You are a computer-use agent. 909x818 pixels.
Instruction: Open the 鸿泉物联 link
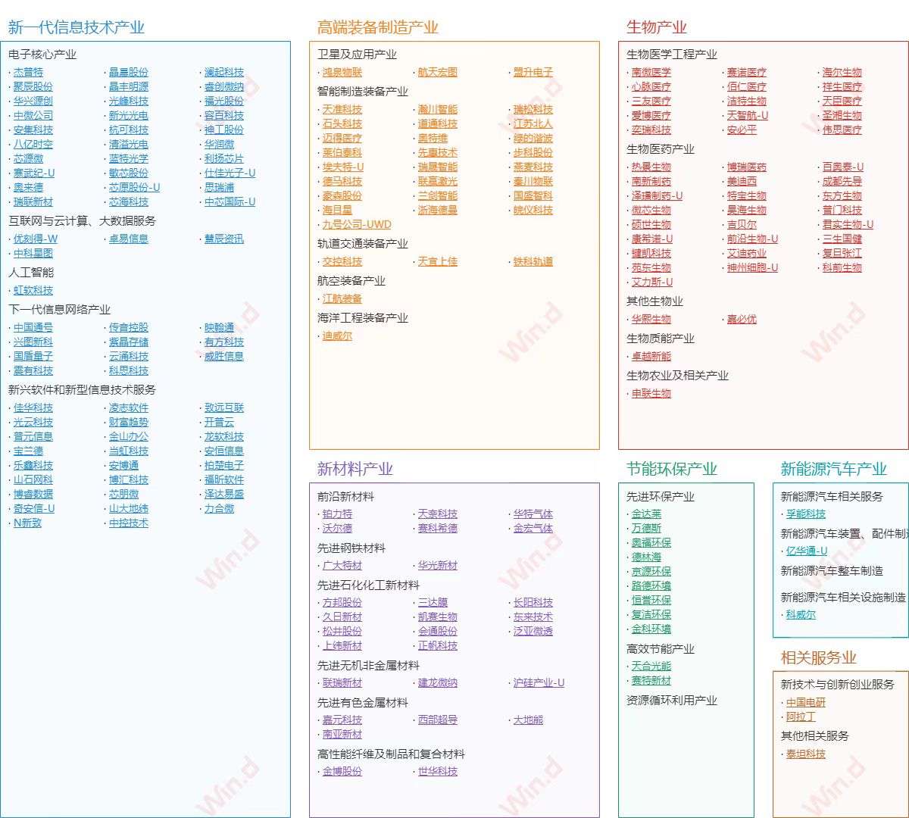pyautogui.click(x=342, y=73)
